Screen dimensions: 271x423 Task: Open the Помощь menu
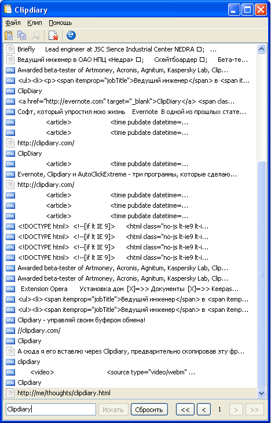click(60, 23)
